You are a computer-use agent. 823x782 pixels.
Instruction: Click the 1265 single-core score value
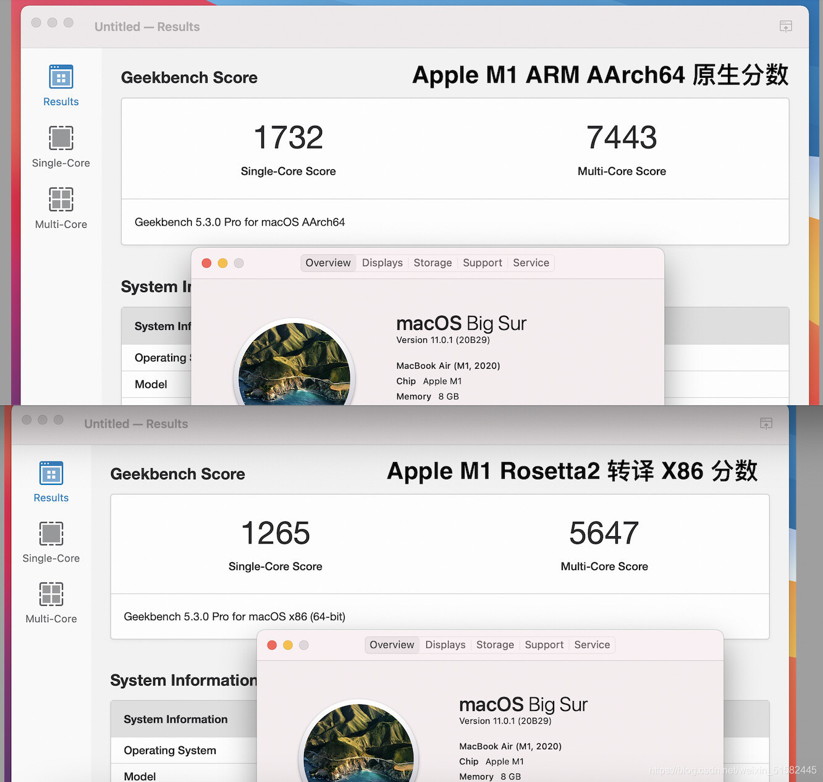click(276, 533)
